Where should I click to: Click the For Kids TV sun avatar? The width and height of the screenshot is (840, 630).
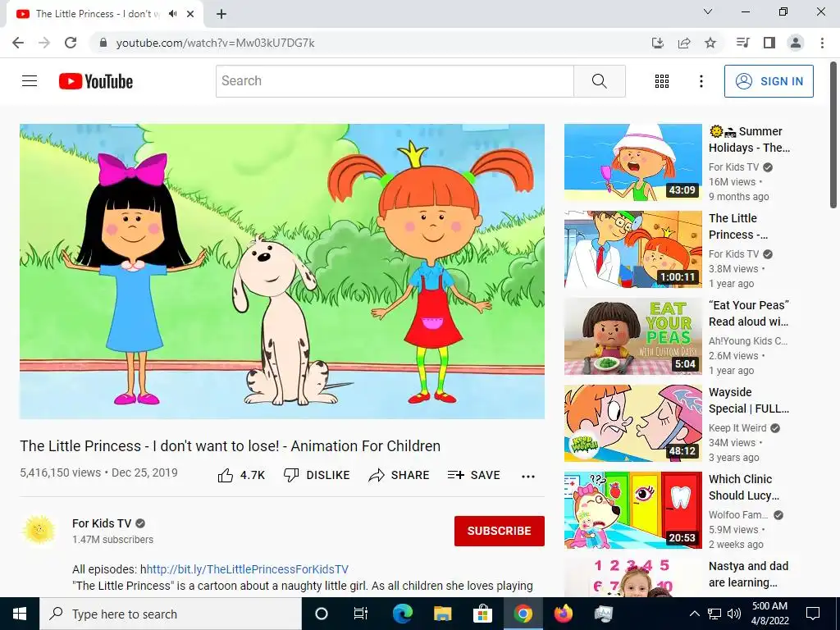(x=39, y=531)
